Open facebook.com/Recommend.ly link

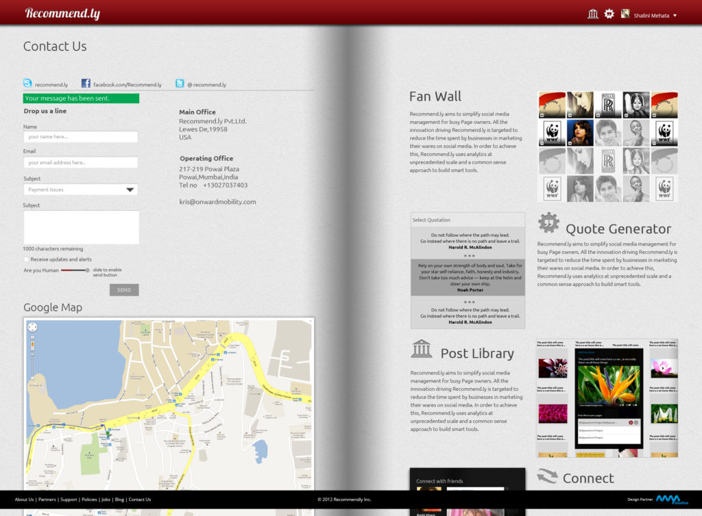tap(127, 84)
